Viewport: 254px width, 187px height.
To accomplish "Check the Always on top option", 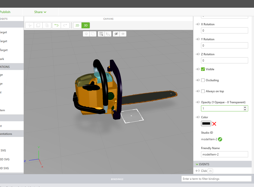I will click(203, 91).
